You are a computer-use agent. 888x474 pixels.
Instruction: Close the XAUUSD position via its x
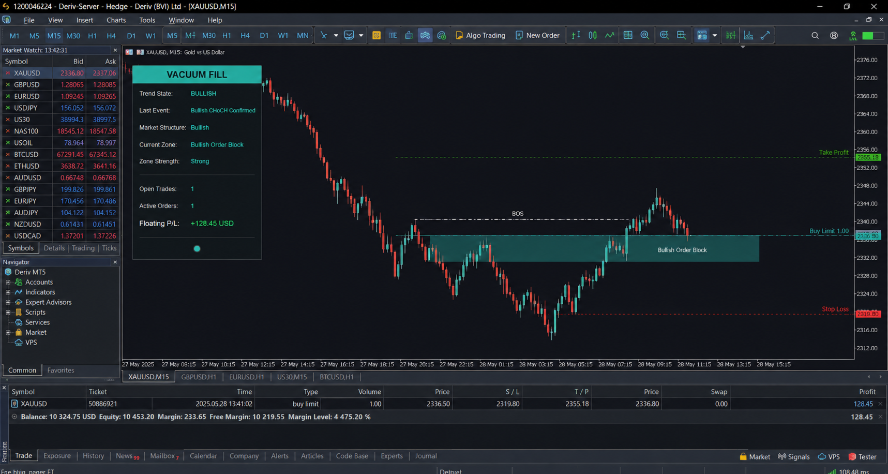[x=880, y=404]
